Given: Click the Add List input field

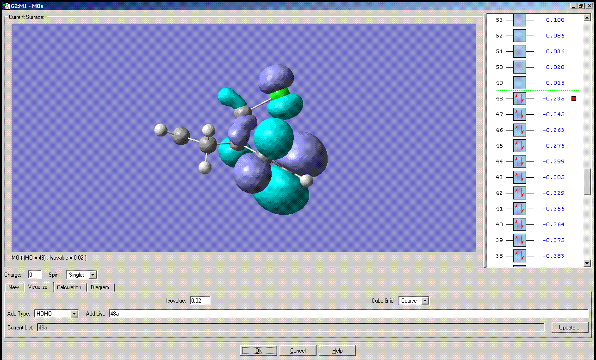Looking at the screenshot, I should (x=348, y=314).
